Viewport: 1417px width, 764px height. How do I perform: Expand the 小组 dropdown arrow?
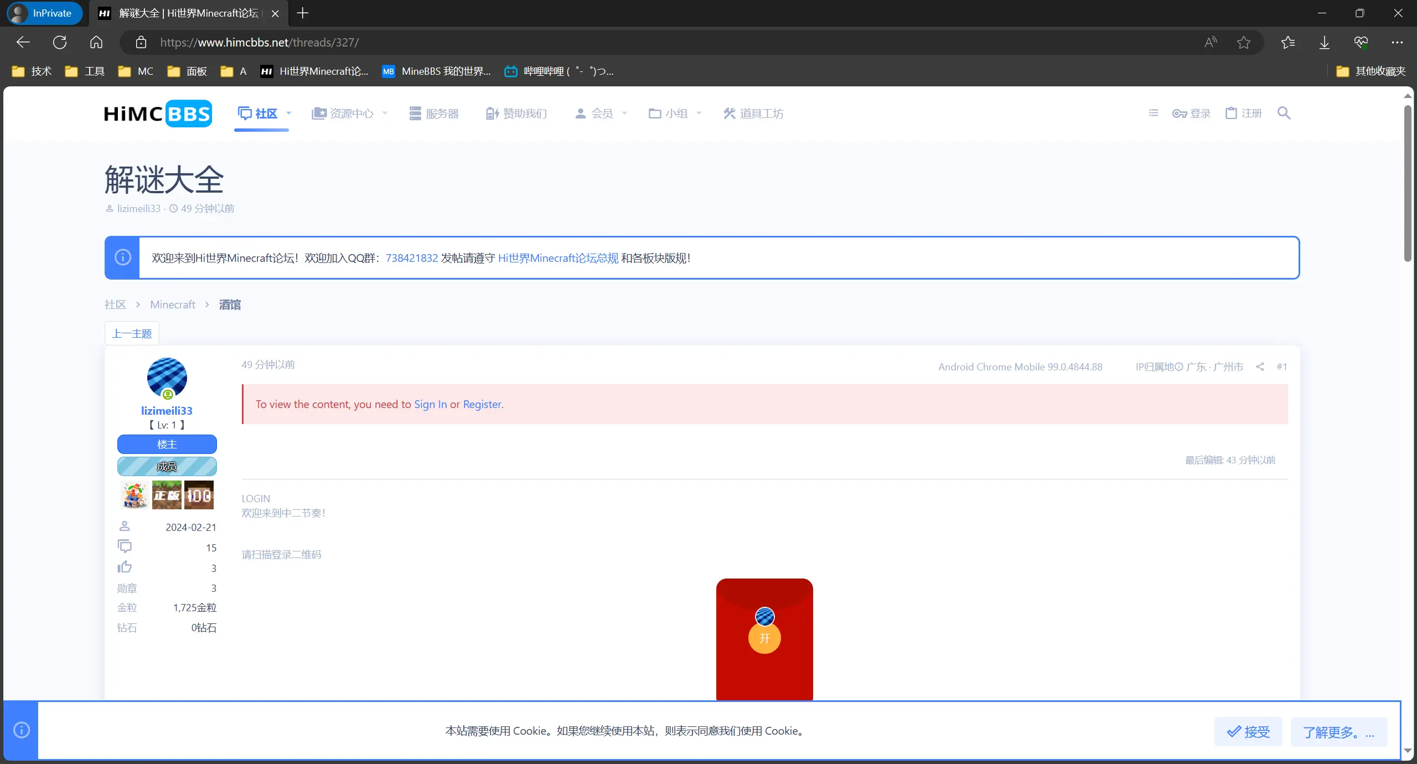pos(699,115)
